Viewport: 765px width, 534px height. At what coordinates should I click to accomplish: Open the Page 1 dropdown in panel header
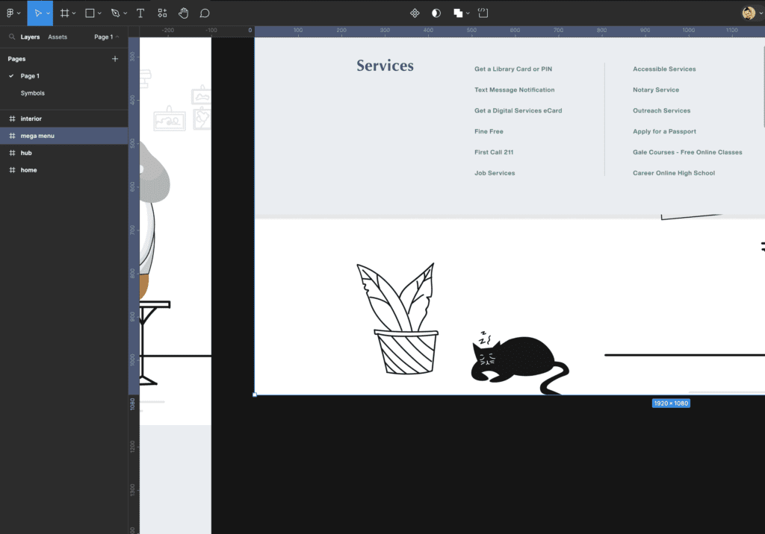click(106, 37)
